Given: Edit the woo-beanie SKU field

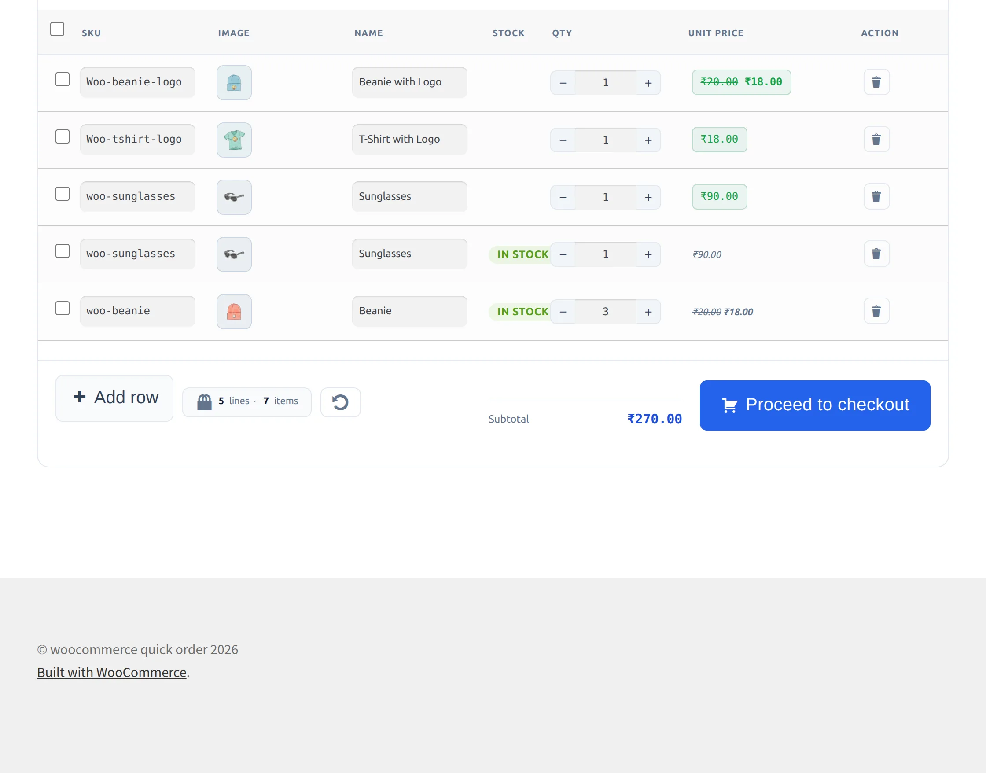Looking at the screenshot, I should click(x=138, y=311).
